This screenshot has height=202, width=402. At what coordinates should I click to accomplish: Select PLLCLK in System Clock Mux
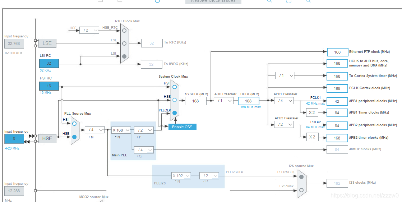point(175,113)
